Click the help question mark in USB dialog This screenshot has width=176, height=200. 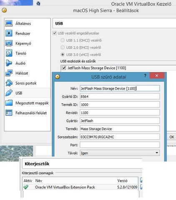pyautogui.click(x=145, y=76)
